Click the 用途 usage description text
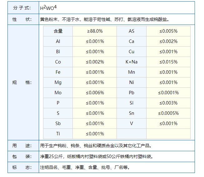 [96, 146]
